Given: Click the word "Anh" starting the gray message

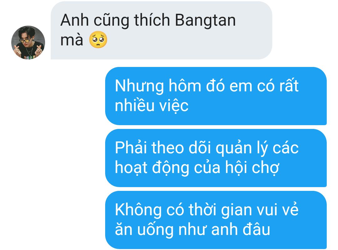Looking at the screenshot, I should tap(74, 20).
